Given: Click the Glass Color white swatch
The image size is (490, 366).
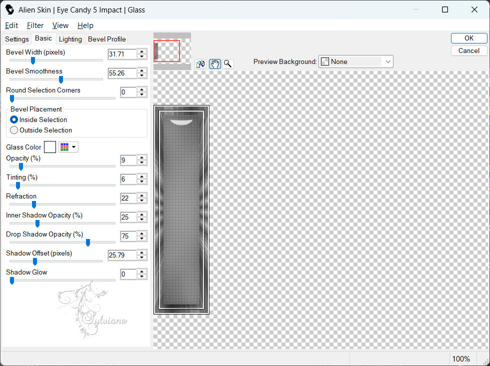Looking at the screenshot, I should coord(50,147).
